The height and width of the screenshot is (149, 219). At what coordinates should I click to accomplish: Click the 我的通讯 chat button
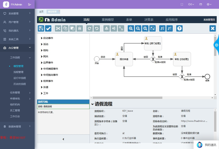[206, 145]
